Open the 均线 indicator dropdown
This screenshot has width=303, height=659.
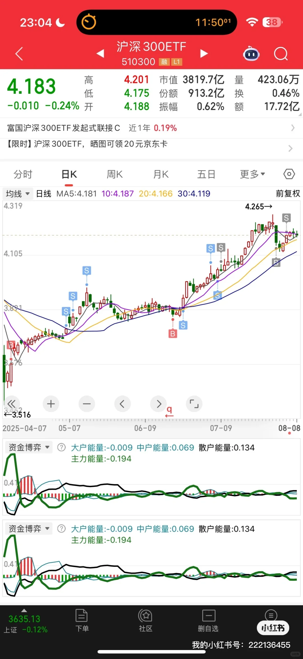coord(18,193)
